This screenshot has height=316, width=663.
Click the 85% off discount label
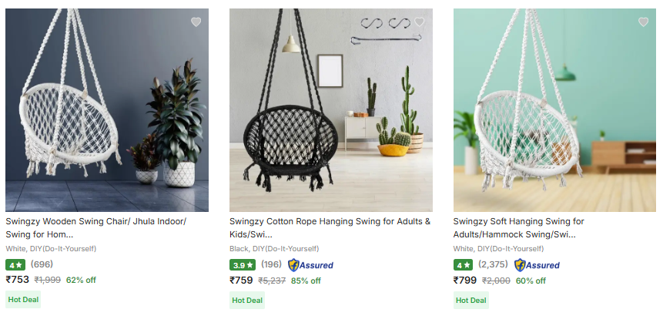point(306,281)
